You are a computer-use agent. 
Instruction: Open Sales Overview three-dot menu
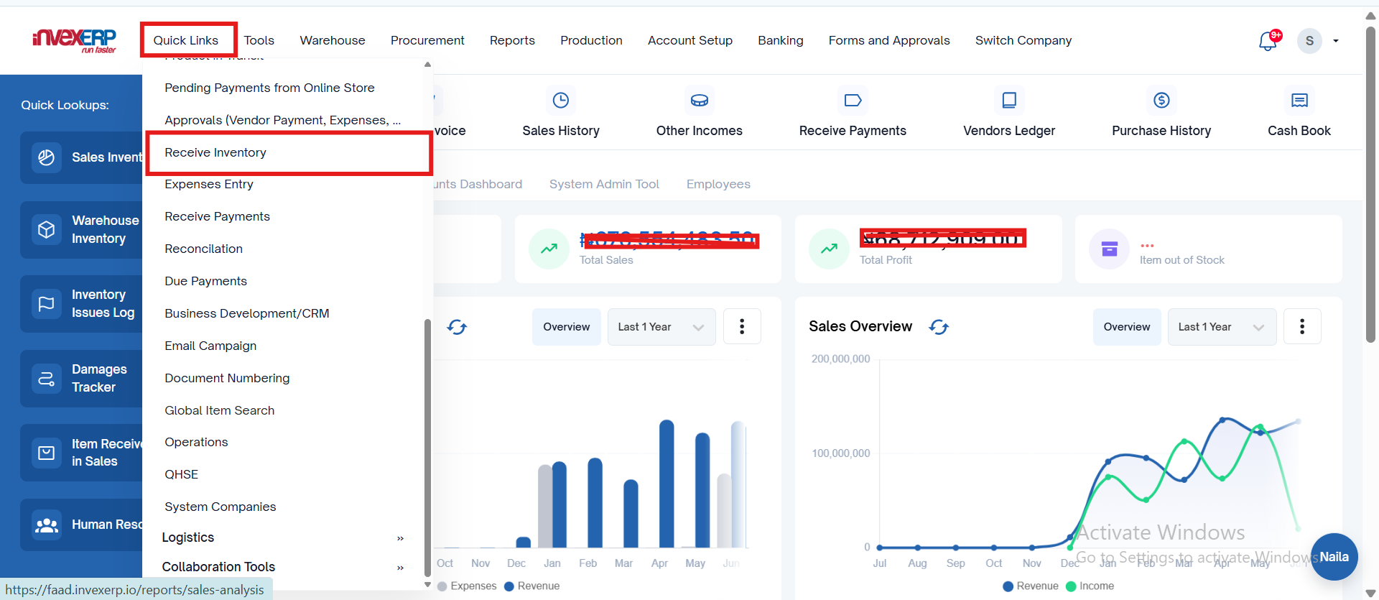(x=1302, y=327)
